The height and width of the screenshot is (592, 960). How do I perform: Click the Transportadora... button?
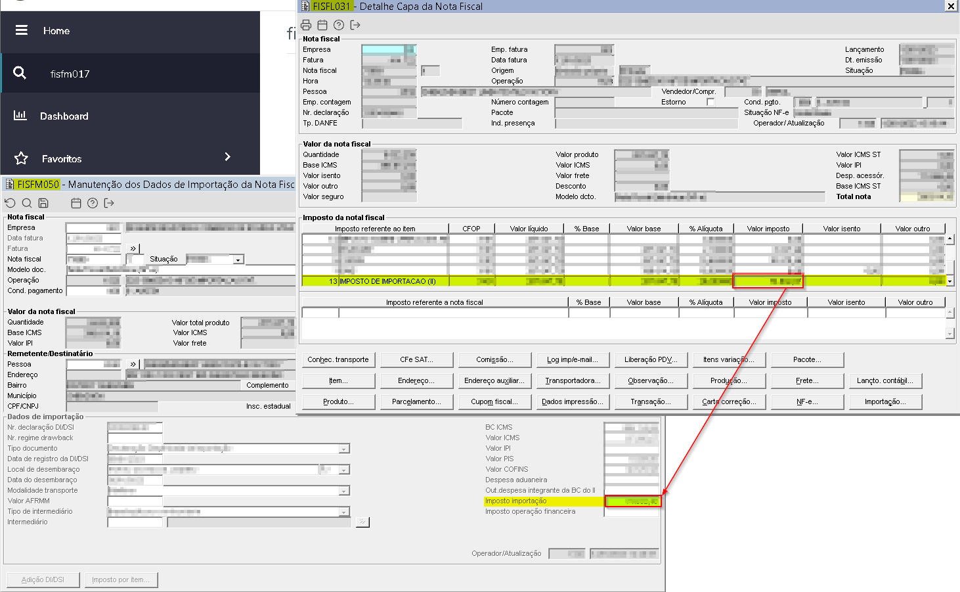573,380
